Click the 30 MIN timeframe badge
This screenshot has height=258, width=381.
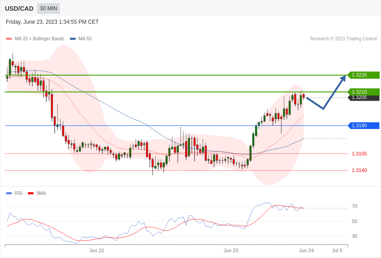pos(48,9)
